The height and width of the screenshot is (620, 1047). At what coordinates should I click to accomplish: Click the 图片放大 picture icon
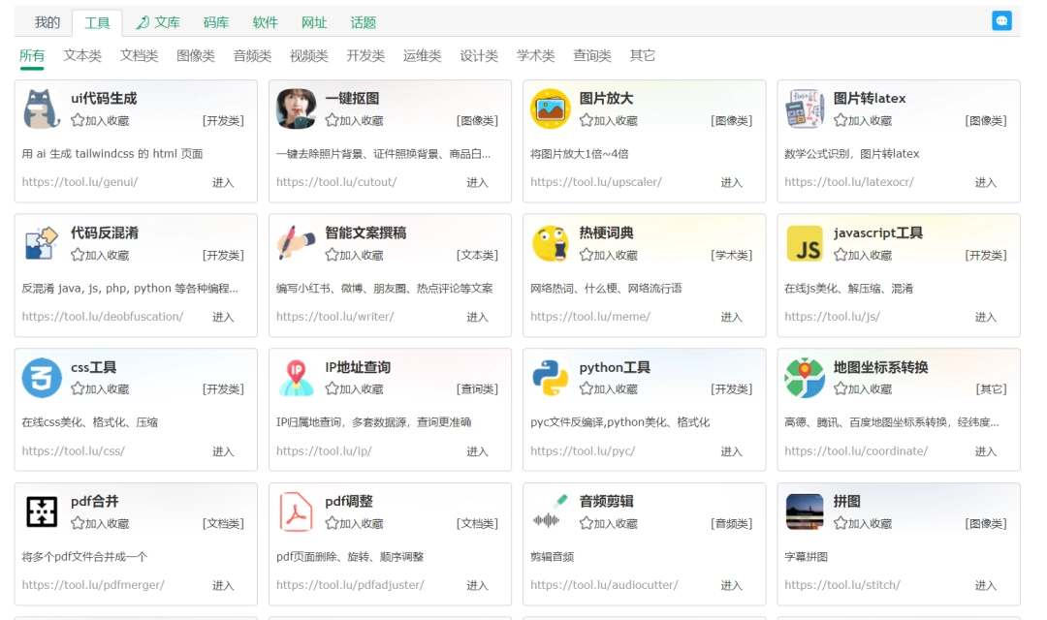click(x=551, y=108)
